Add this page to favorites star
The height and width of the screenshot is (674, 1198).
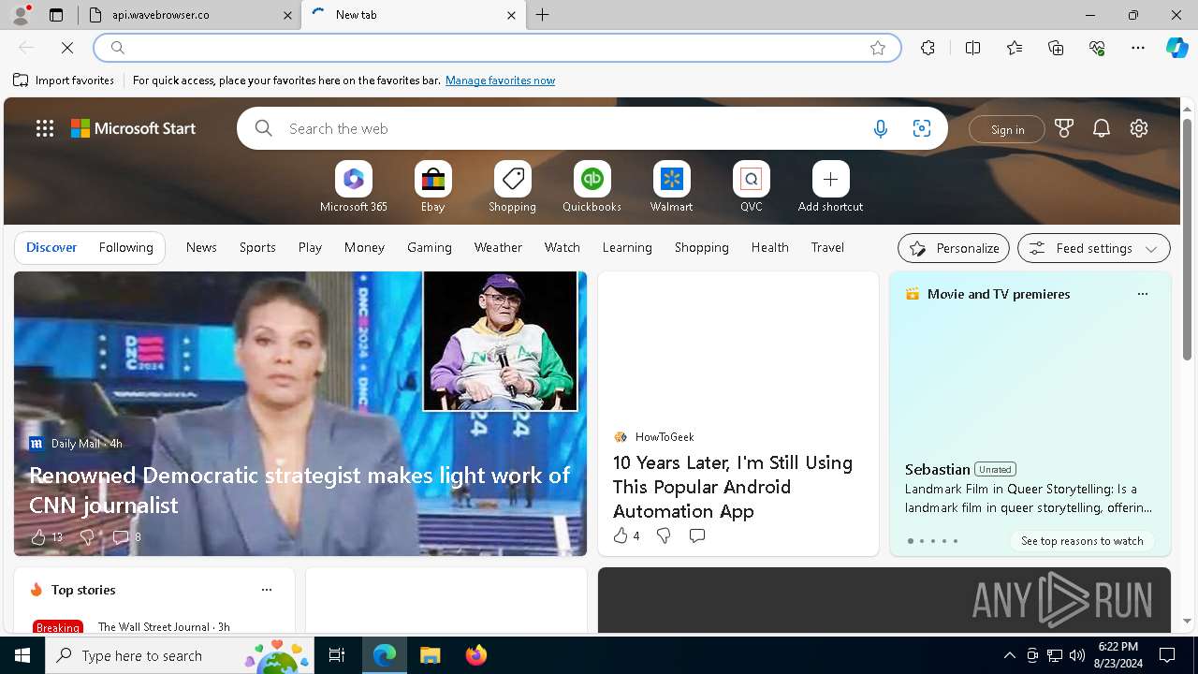(x=878, y=48)
